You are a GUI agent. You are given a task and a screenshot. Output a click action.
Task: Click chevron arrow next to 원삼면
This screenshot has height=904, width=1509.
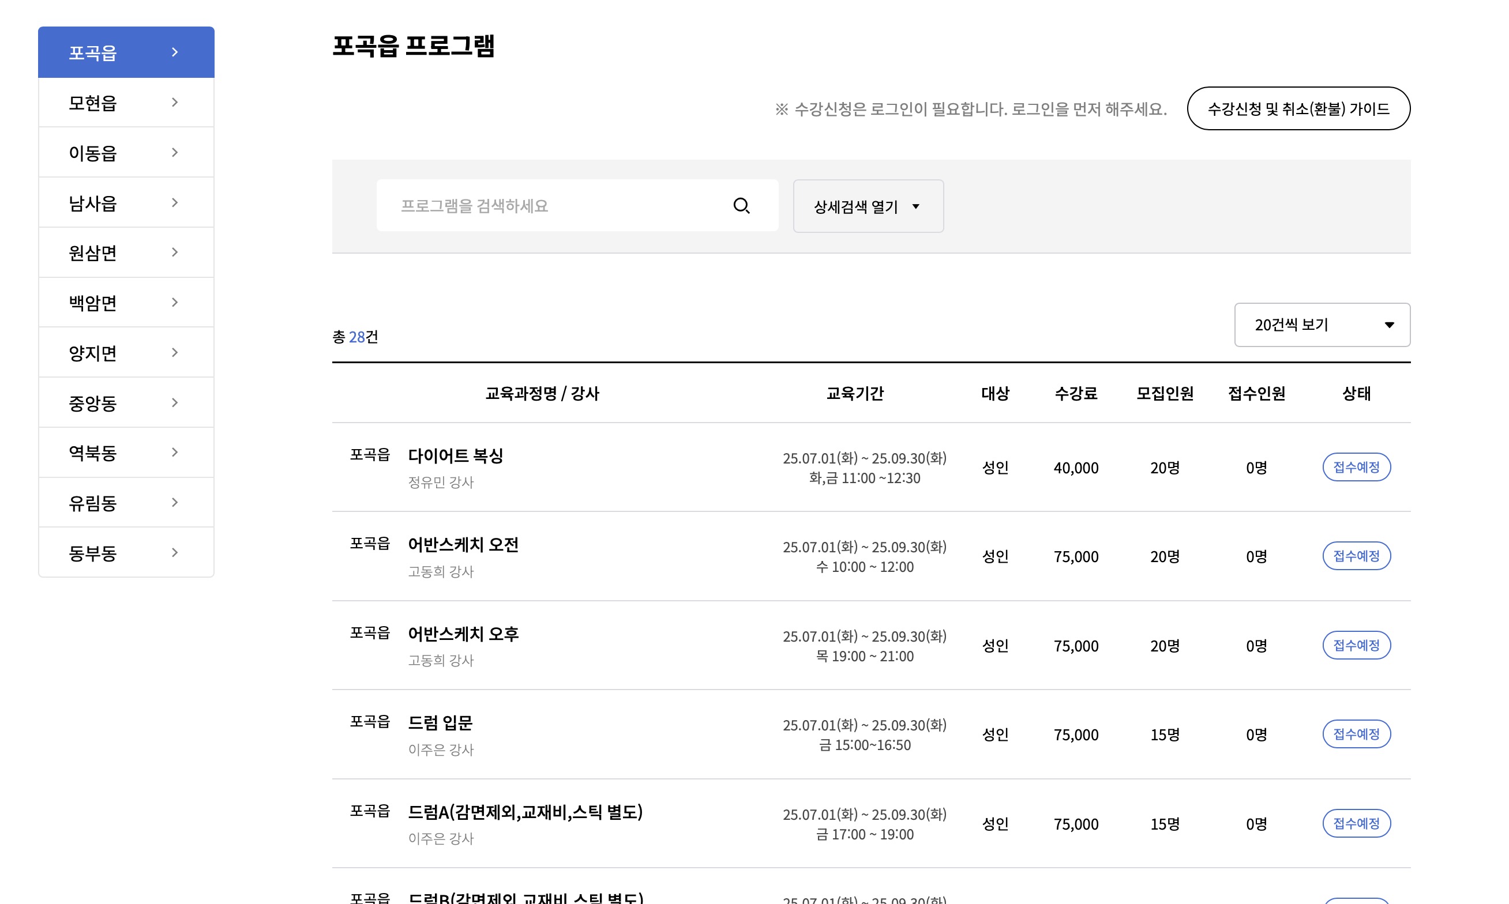[x=175, y=252]
